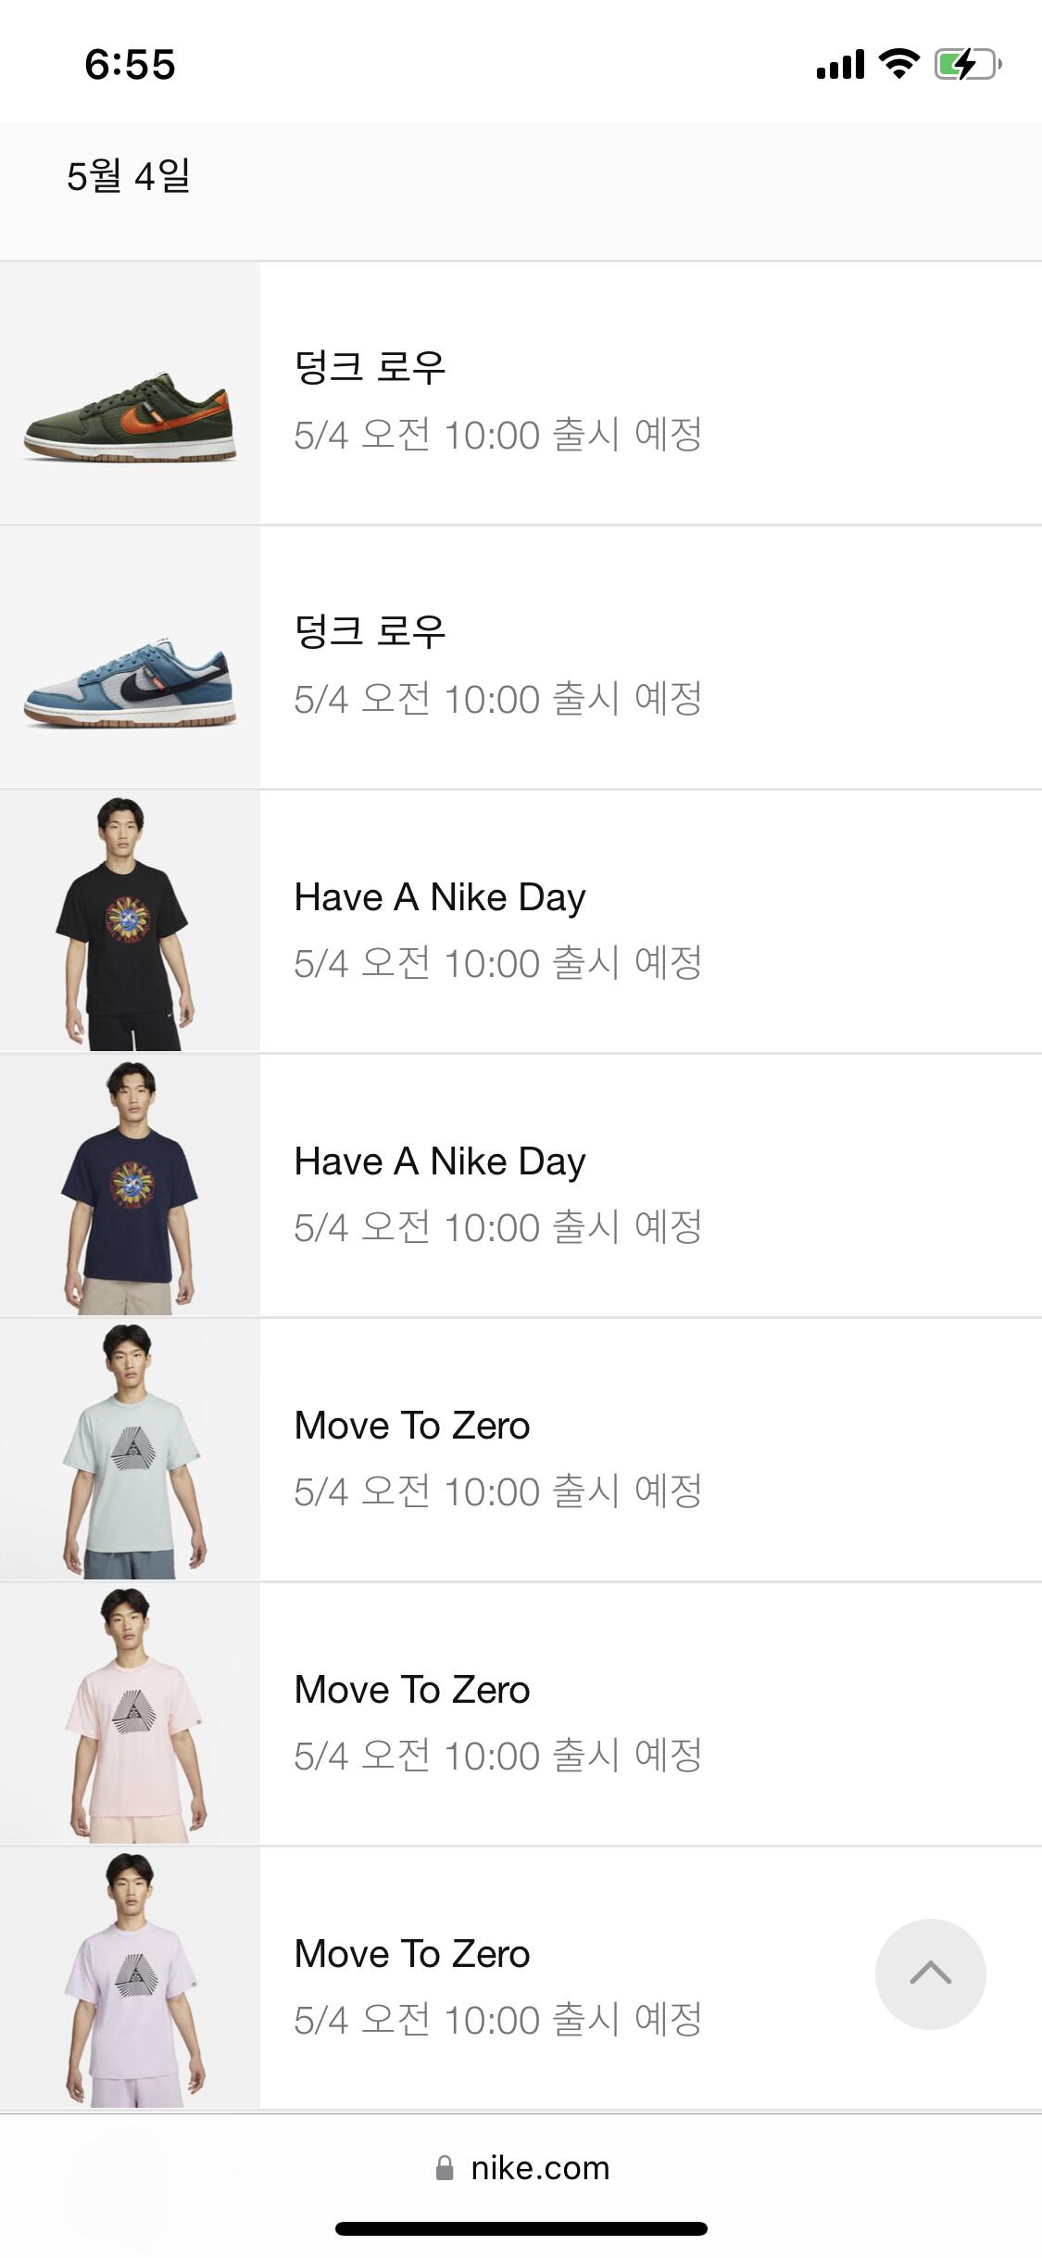This screenshot has width=1042, height=2258.
Task: Tap the Wi-Fi status icon
Action: point(898,64)
